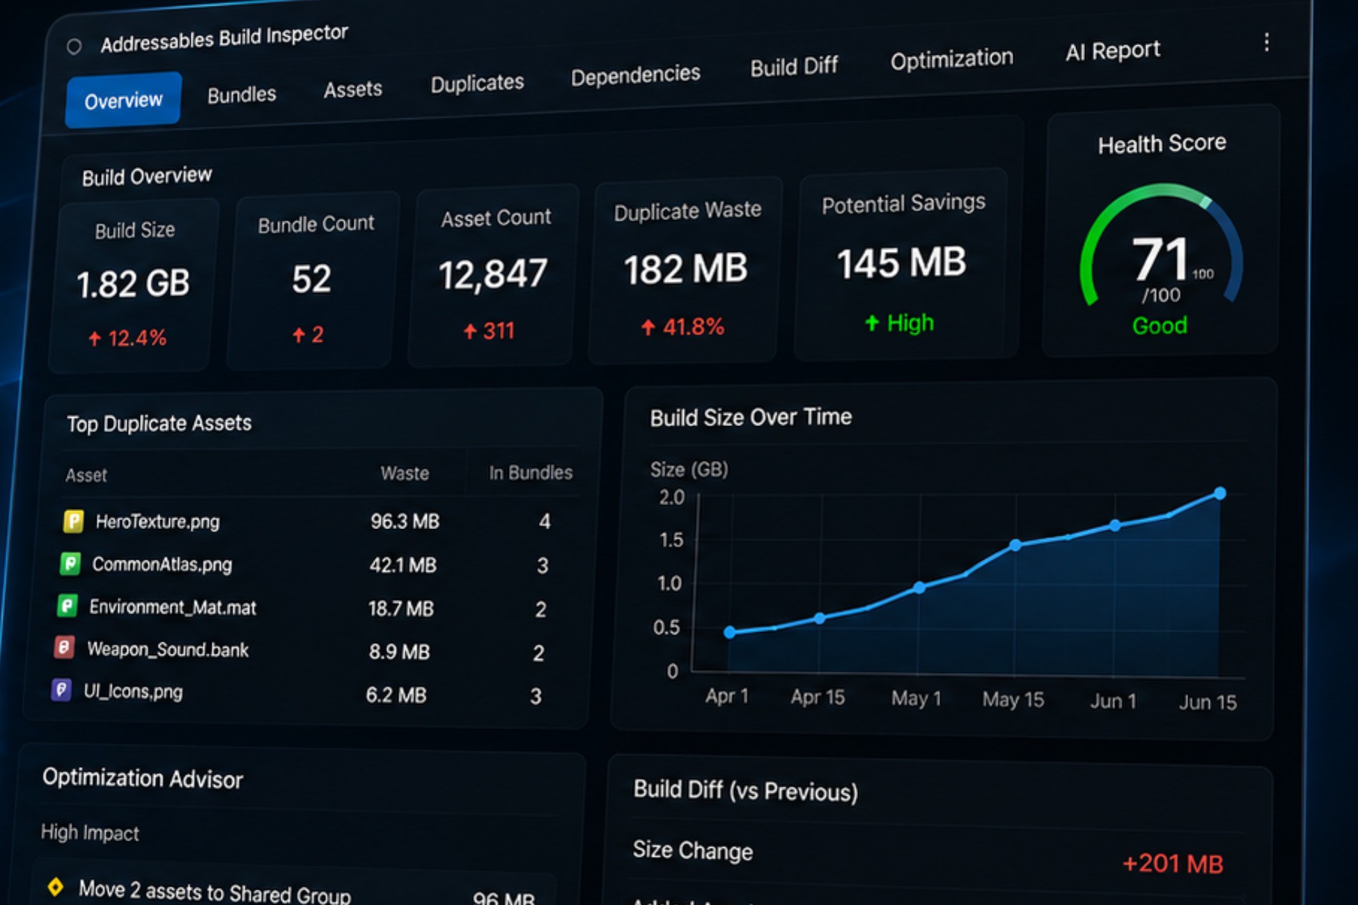This screenshot has height=905, width=1358.
Task: Select the CommonAtlas.png file icon
Action: (70, 563)
